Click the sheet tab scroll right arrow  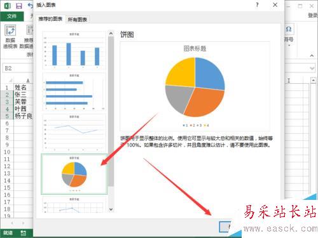(23, 223)
